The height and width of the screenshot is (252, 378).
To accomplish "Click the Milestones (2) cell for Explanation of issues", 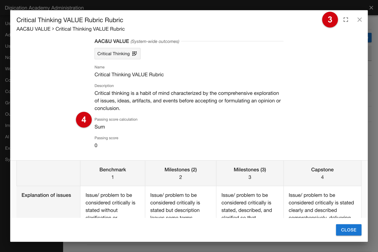I will coord(181,202).
